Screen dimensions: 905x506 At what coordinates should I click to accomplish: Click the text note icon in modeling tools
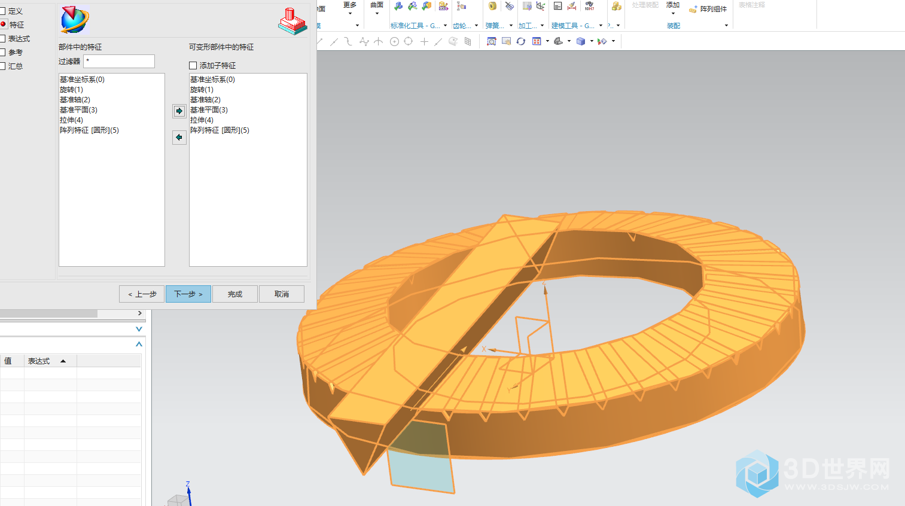pos(557,6)
